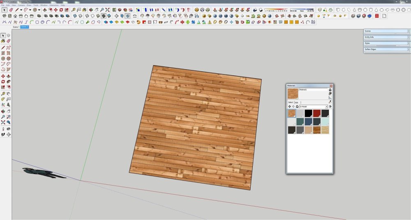Viewport: 411px width, 220px height.
Task: Select the dark cherry wood material swatch
Action: tap(316, 130)
